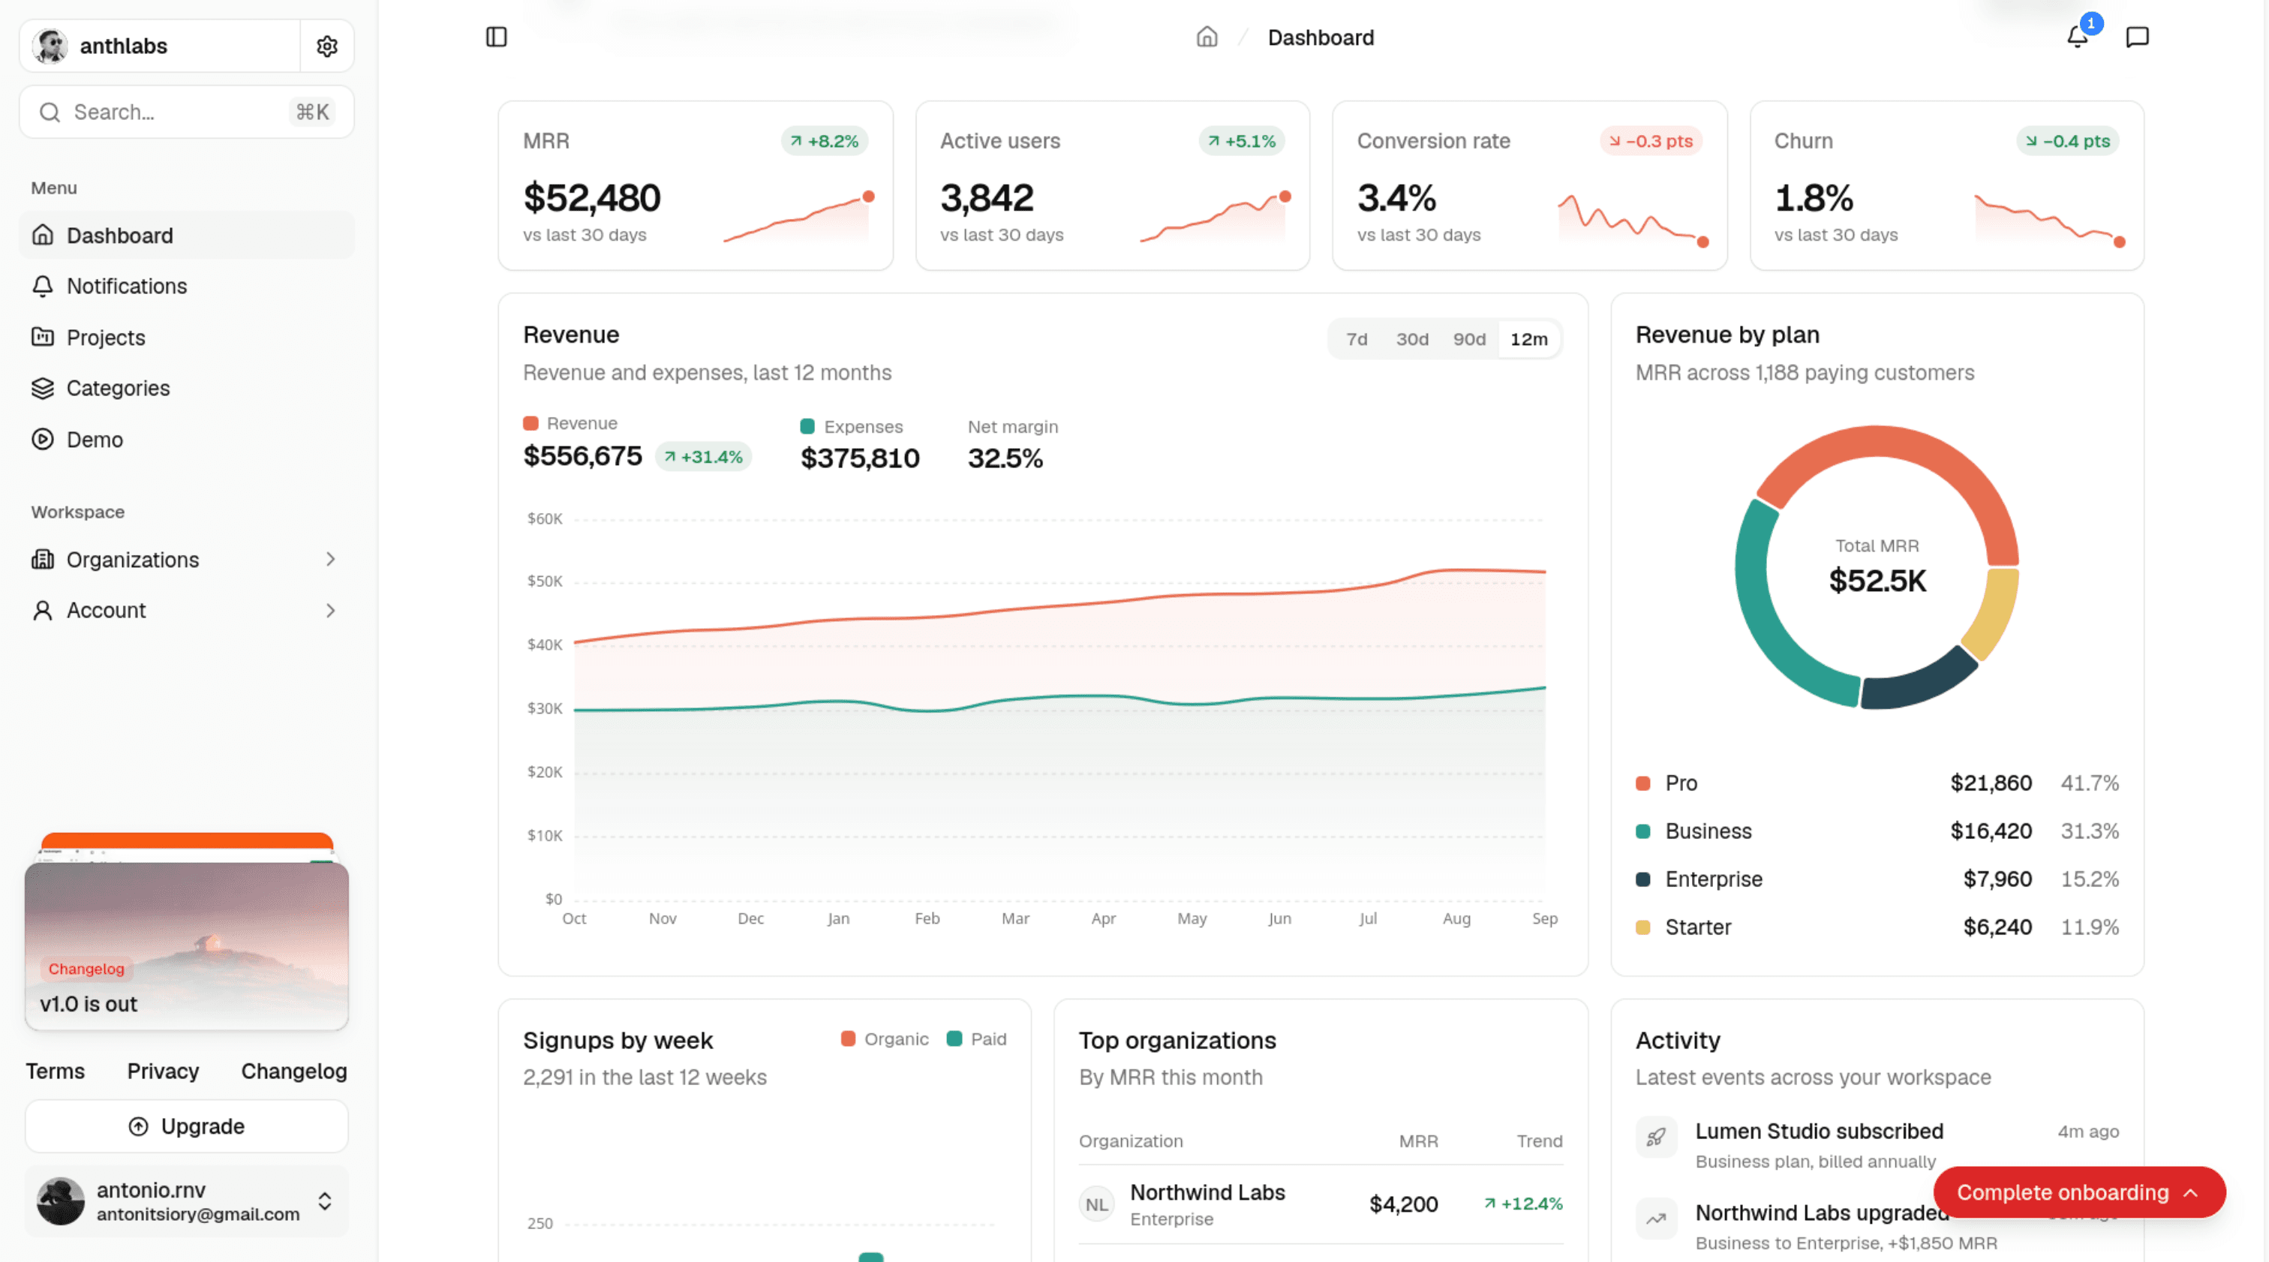Open the Categories menu item
This screenshot has width=2269, height=1262.
click(187, 389)
